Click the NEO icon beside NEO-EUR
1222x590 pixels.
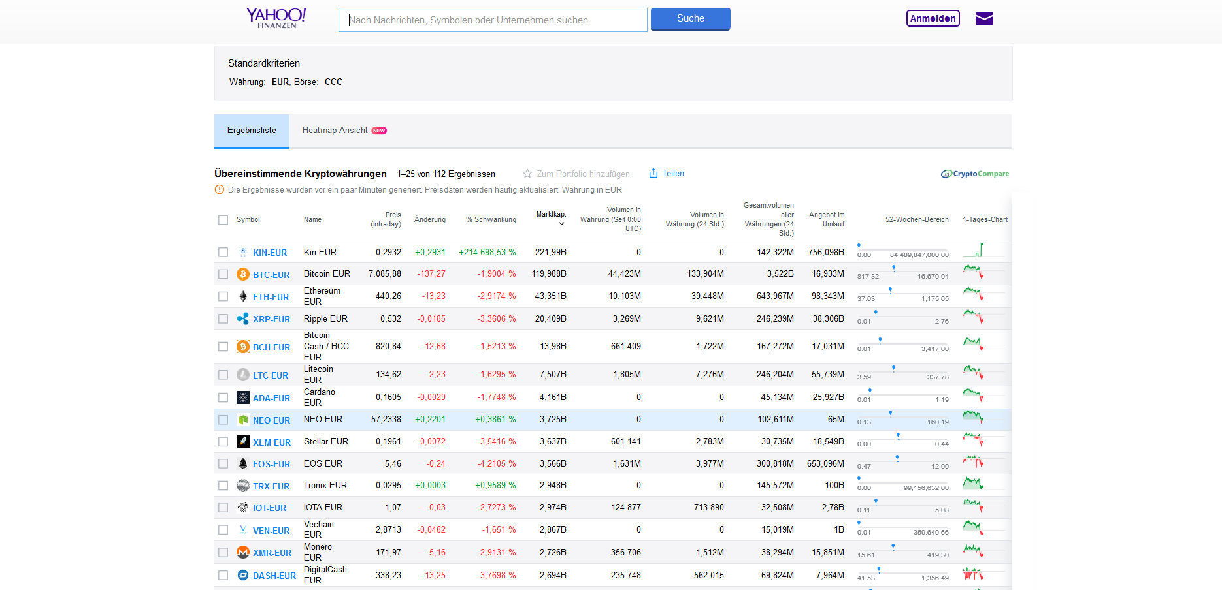click(x=243, y=420)
